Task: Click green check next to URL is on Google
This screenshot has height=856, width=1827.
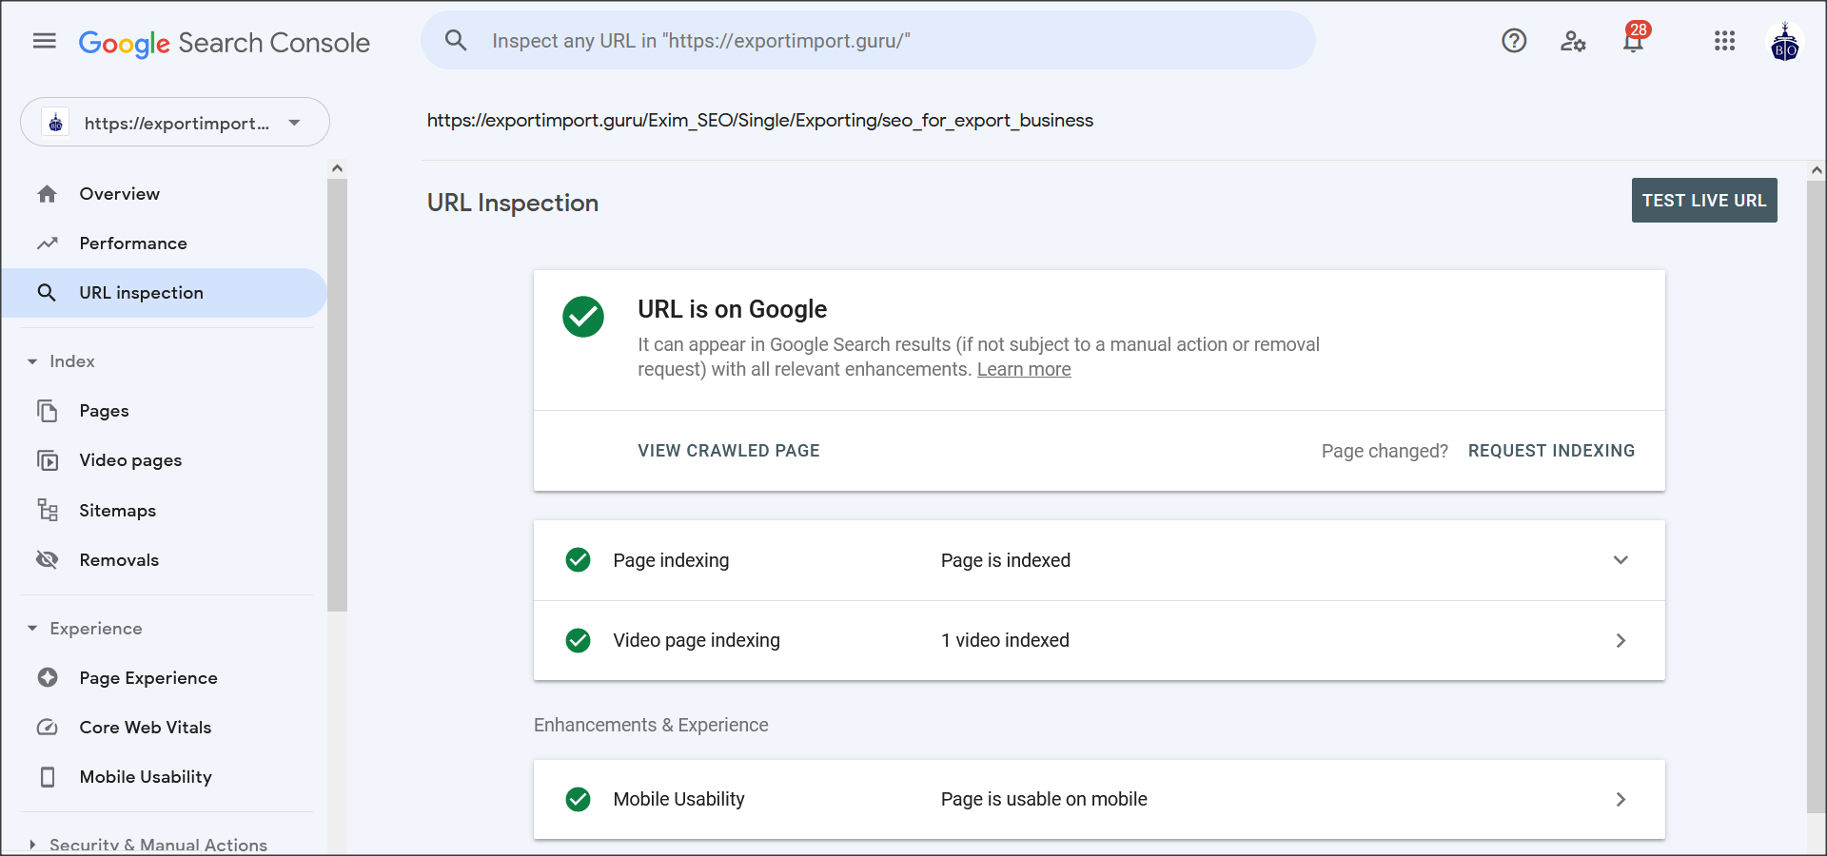Action: 583,317
